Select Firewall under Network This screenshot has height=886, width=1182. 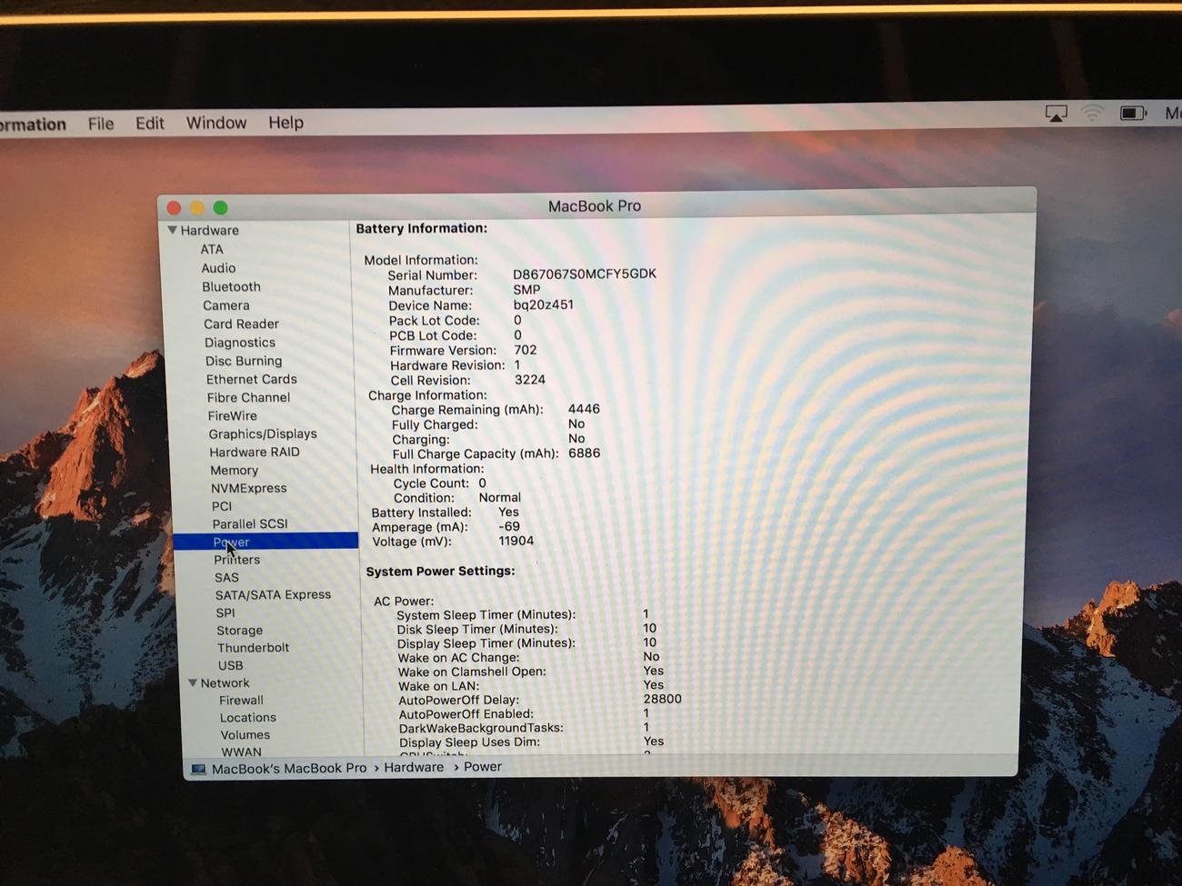pyautogui.click(x=242, y=701)
